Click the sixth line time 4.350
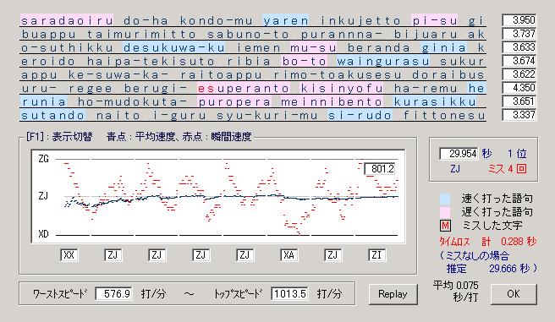This screenshot has height=322, width=555. point(519,88)
